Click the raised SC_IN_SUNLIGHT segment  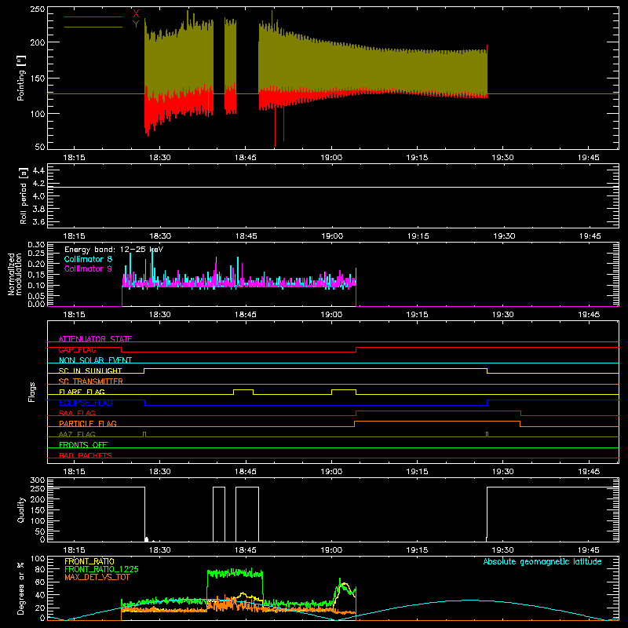click(316, 368)
